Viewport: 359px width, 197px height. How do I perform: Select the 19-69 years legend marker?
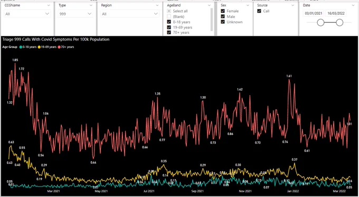(39, 47)
